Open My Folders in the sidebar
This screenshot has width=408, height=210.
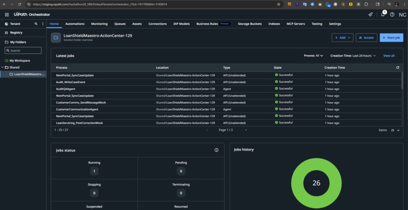16,42
